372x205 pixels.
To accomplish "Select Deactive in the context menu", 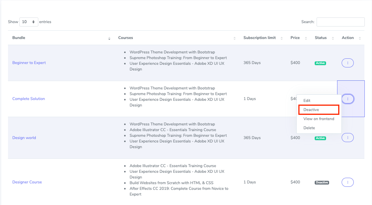I will click(311, 110).
